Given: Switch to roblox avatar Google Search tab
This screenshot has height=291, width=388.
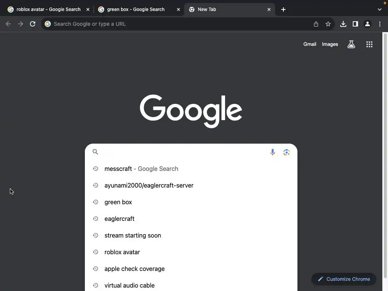Looking at the screenshot, I should point(48,9).
